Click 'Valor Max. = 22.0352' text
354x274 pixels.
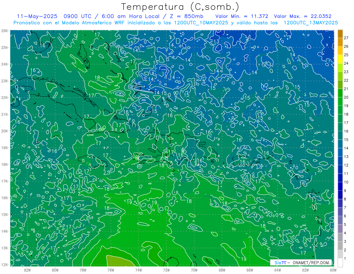303,17
